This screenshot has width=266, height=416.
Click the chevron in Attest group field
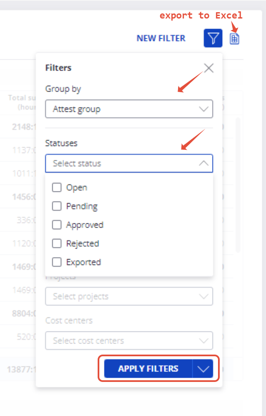pos(204,109)
